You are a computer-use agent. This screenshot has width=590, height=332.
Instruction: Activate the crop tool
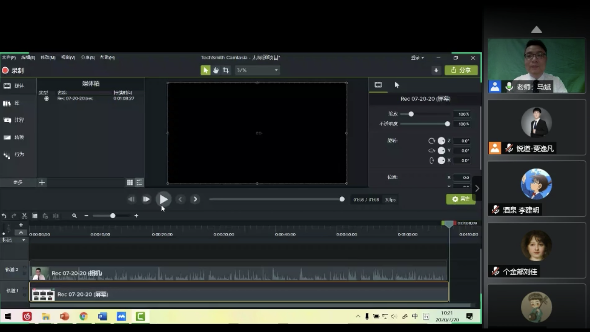point(226,70)
